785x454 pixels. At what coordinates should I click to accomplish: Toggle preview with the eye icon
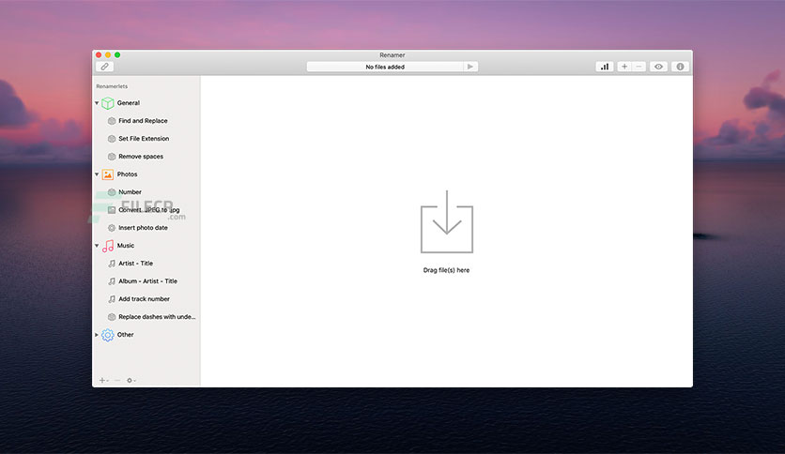[658, 67]
